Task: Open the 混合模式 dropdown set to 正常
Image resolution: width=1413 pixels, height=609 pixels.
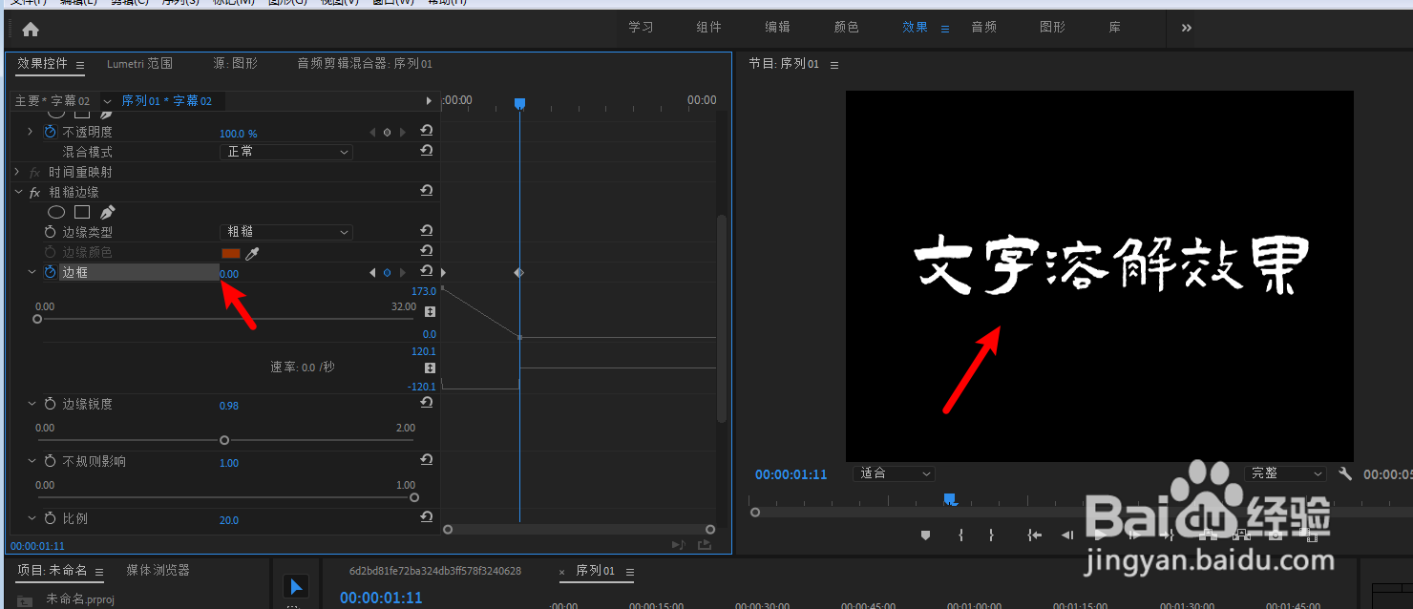Action: pos(286,152)
